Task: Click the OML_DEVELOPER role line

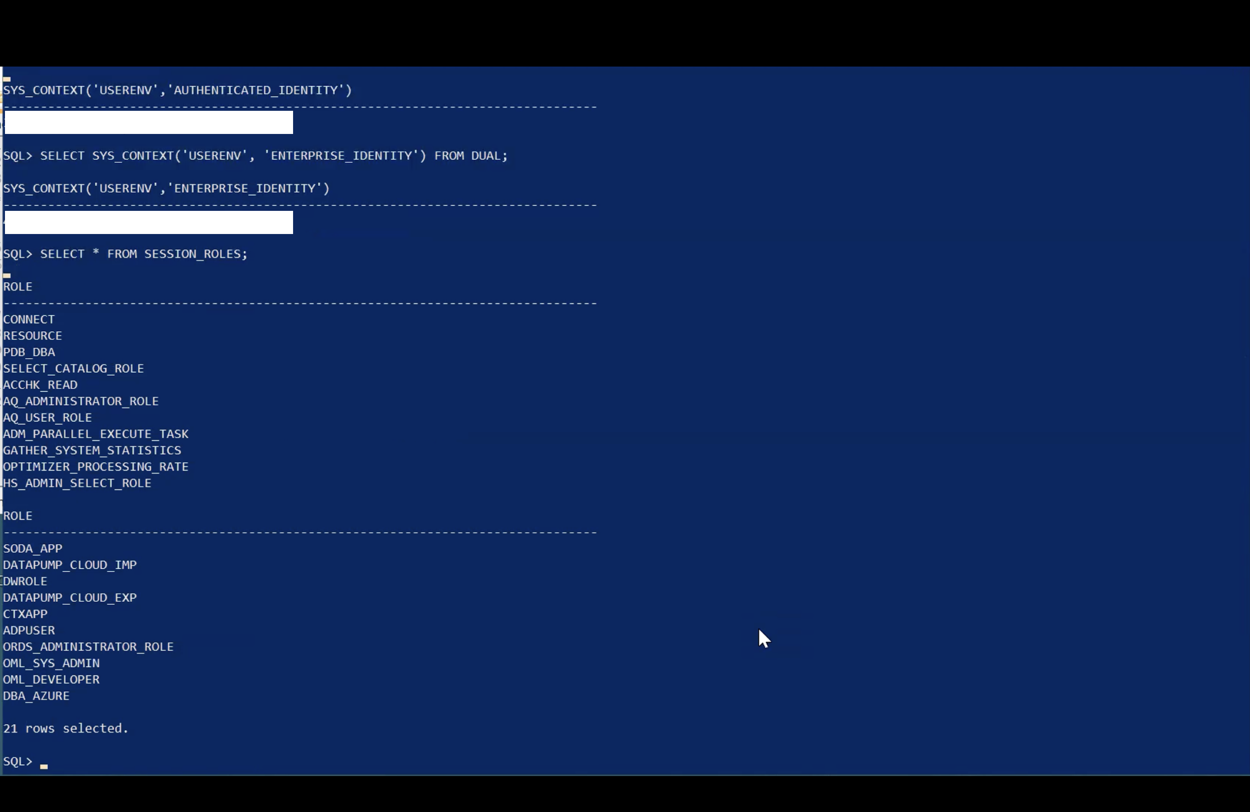Action: coord(51,680)
